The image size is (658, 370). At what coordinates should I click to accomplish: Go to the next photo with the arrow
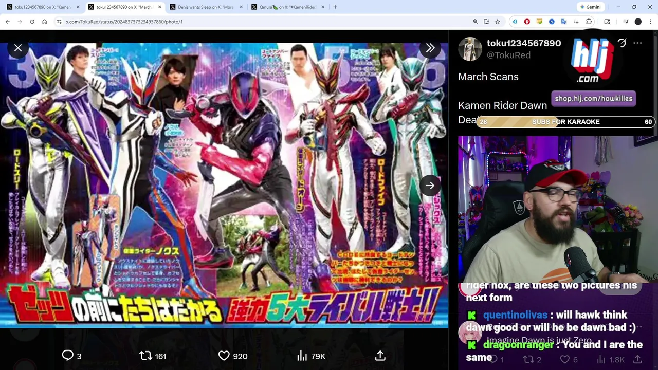[430, 186]
